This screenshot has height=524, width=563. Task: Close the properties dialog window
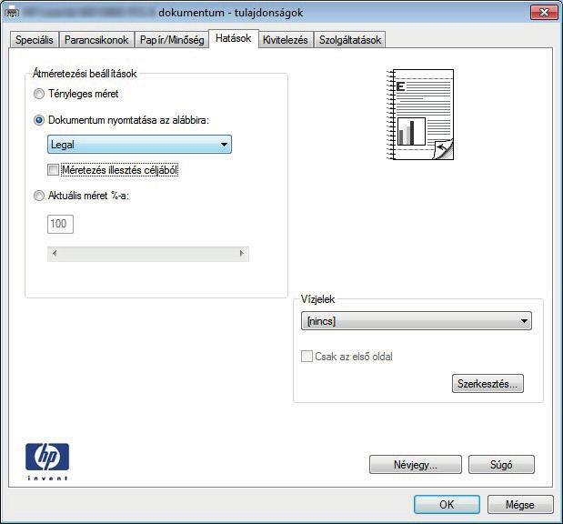point(544,13)
